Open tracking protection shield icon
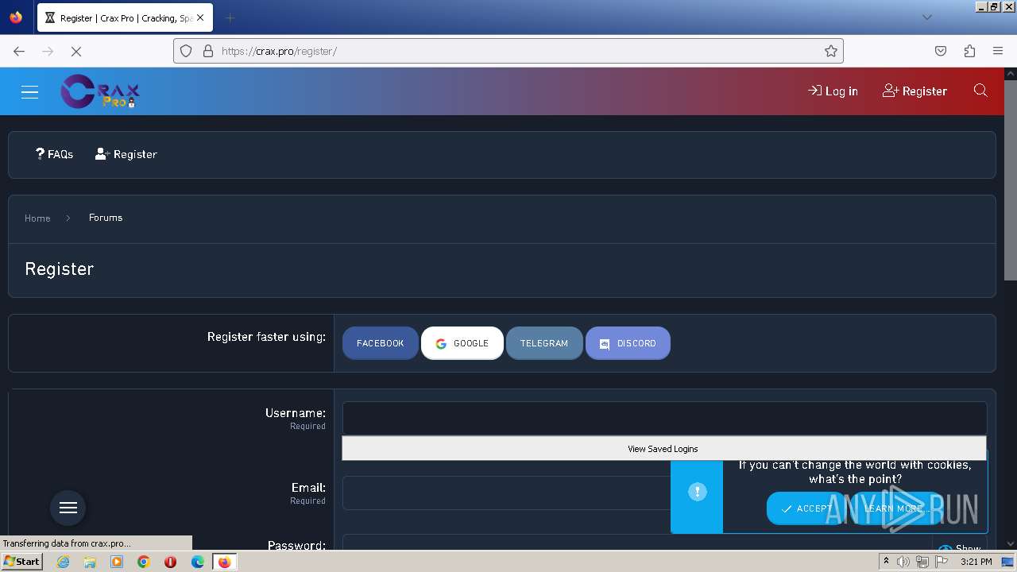Image resolution: width=1017 pixels, height=572 pixels. coord(186,51)
